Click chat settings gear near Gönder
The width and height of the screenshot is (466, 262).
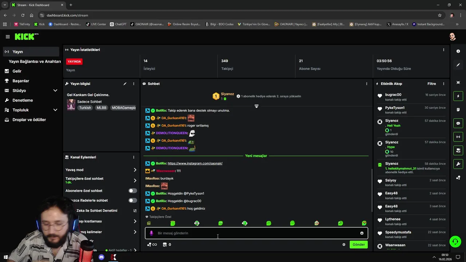click(x=344, y=245)
